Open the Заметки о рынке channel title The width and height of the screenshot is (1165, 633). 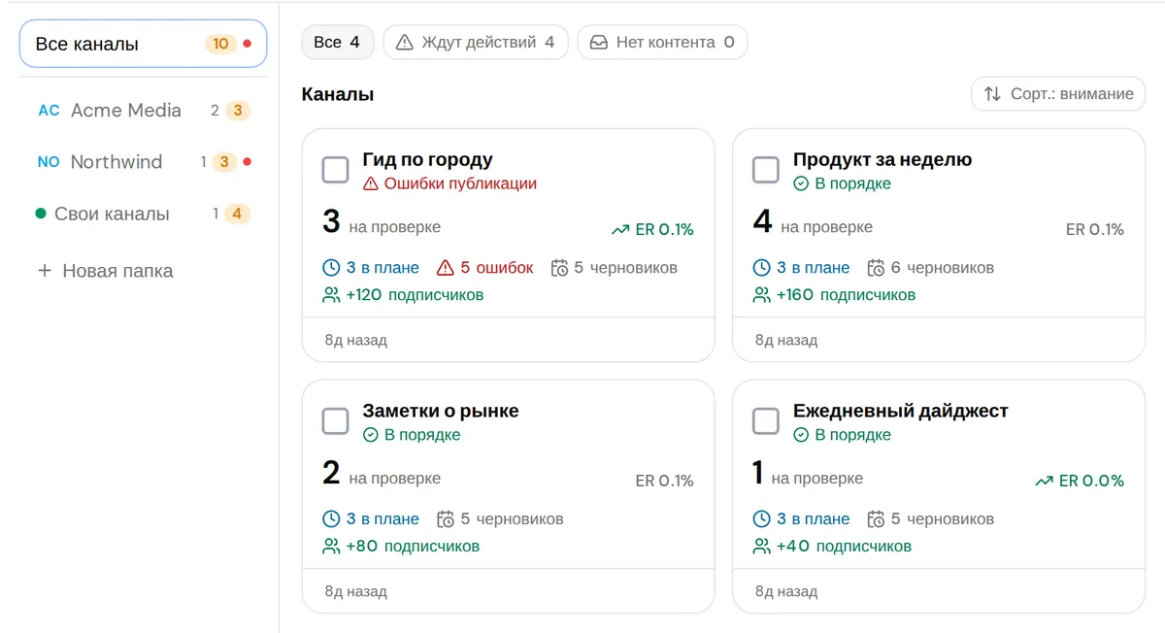[x=441, y=411]
